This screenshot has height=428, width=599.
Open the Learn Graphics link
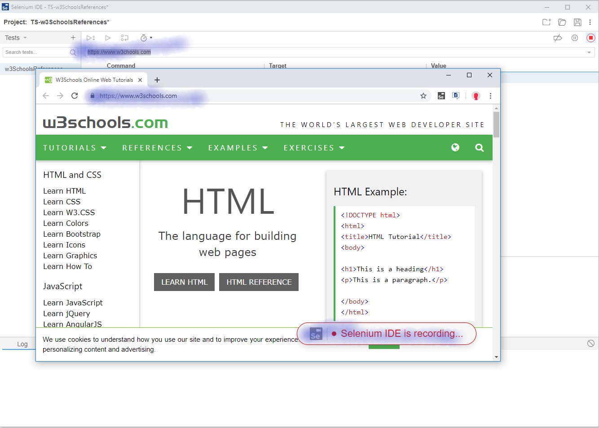(x=70, y=256)
